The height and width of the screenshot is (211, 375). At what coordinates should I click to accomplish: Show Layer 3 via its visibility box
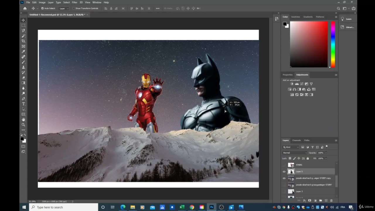[284, 191]
